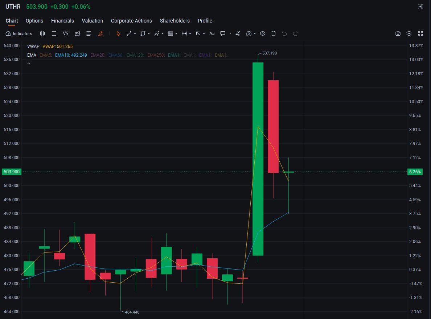Screen dimensions: 431x319
Task: Toggle the EMA60 line in legend
Action: pos(116,55)
